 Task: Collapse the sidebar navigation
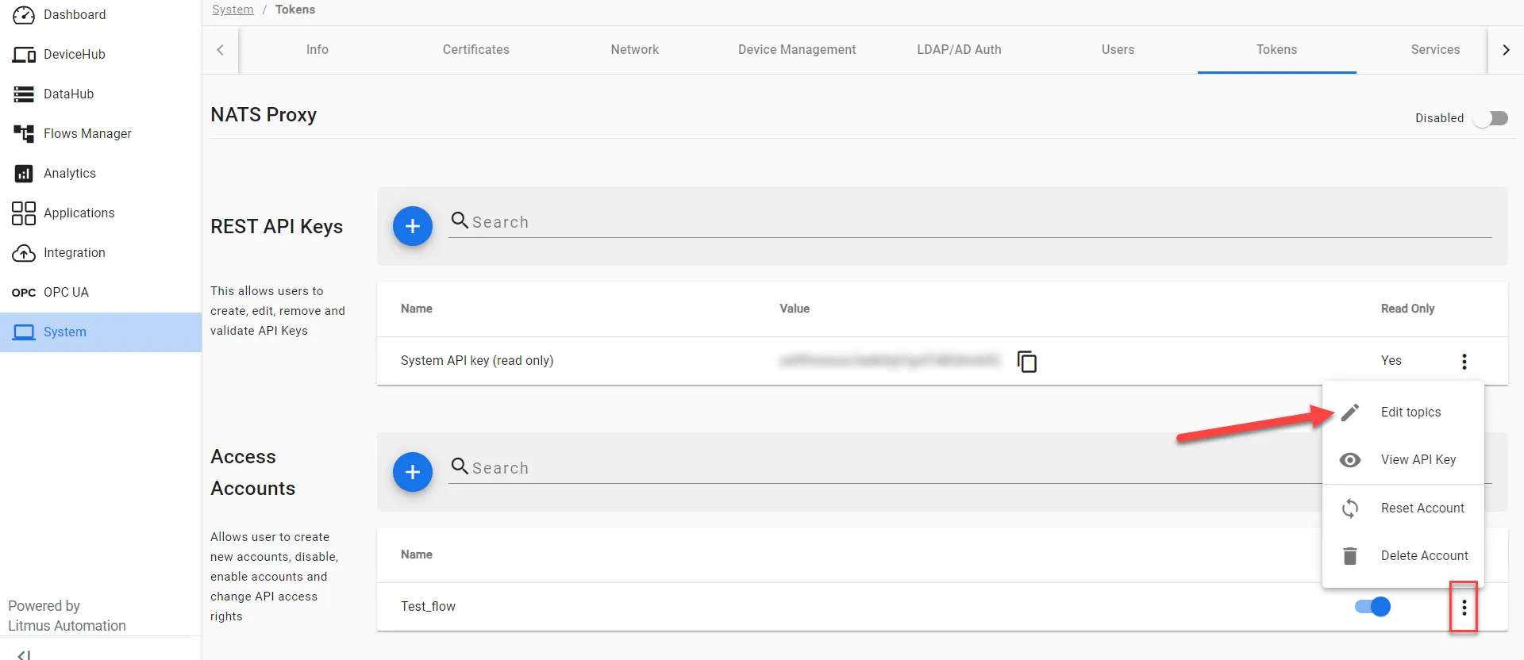(x=25, y=654)
